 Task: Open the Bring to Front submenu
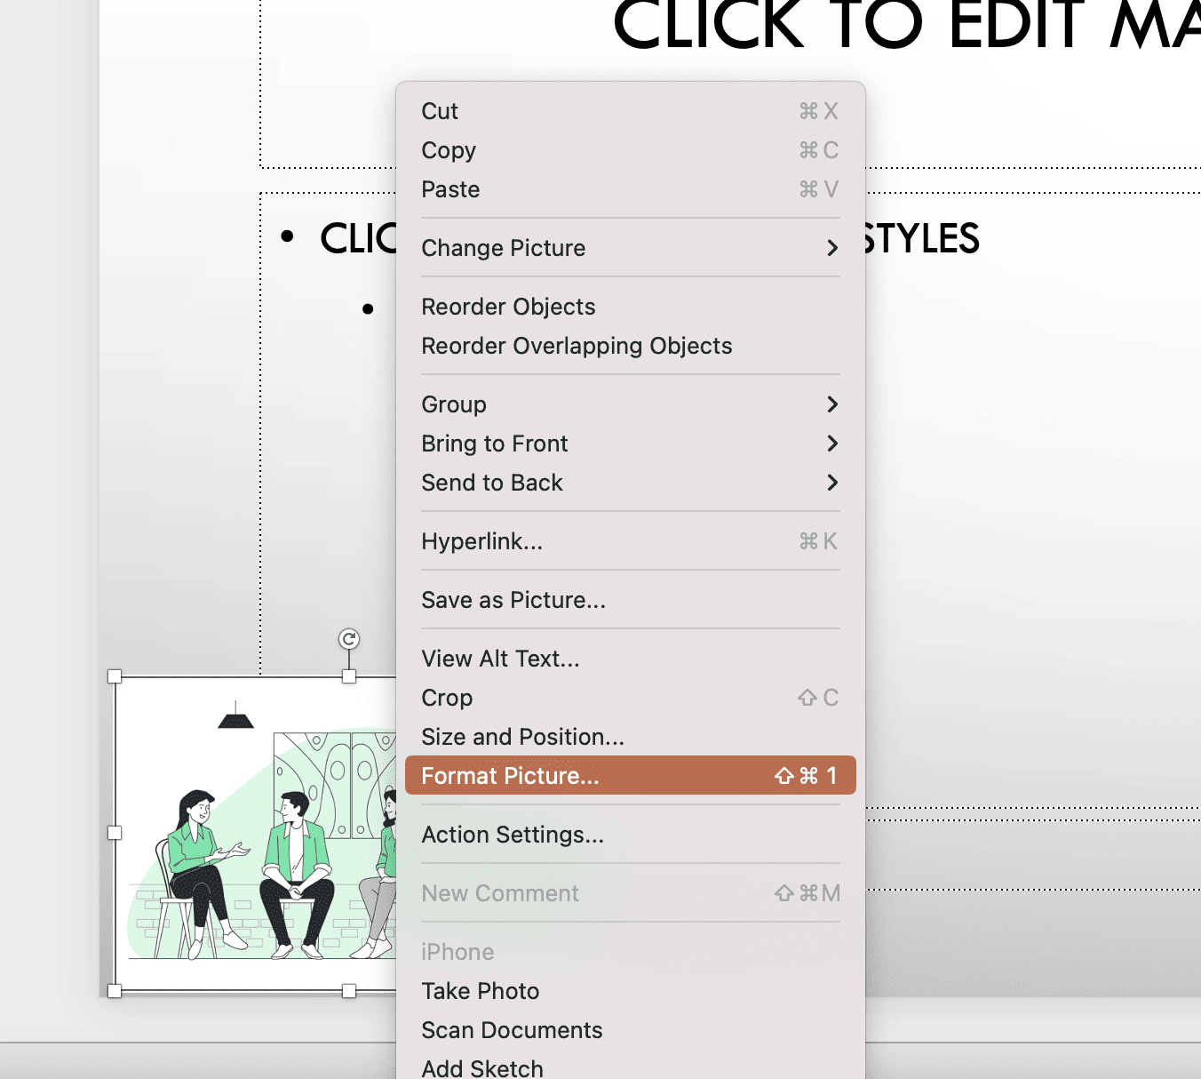click(495, 444)
